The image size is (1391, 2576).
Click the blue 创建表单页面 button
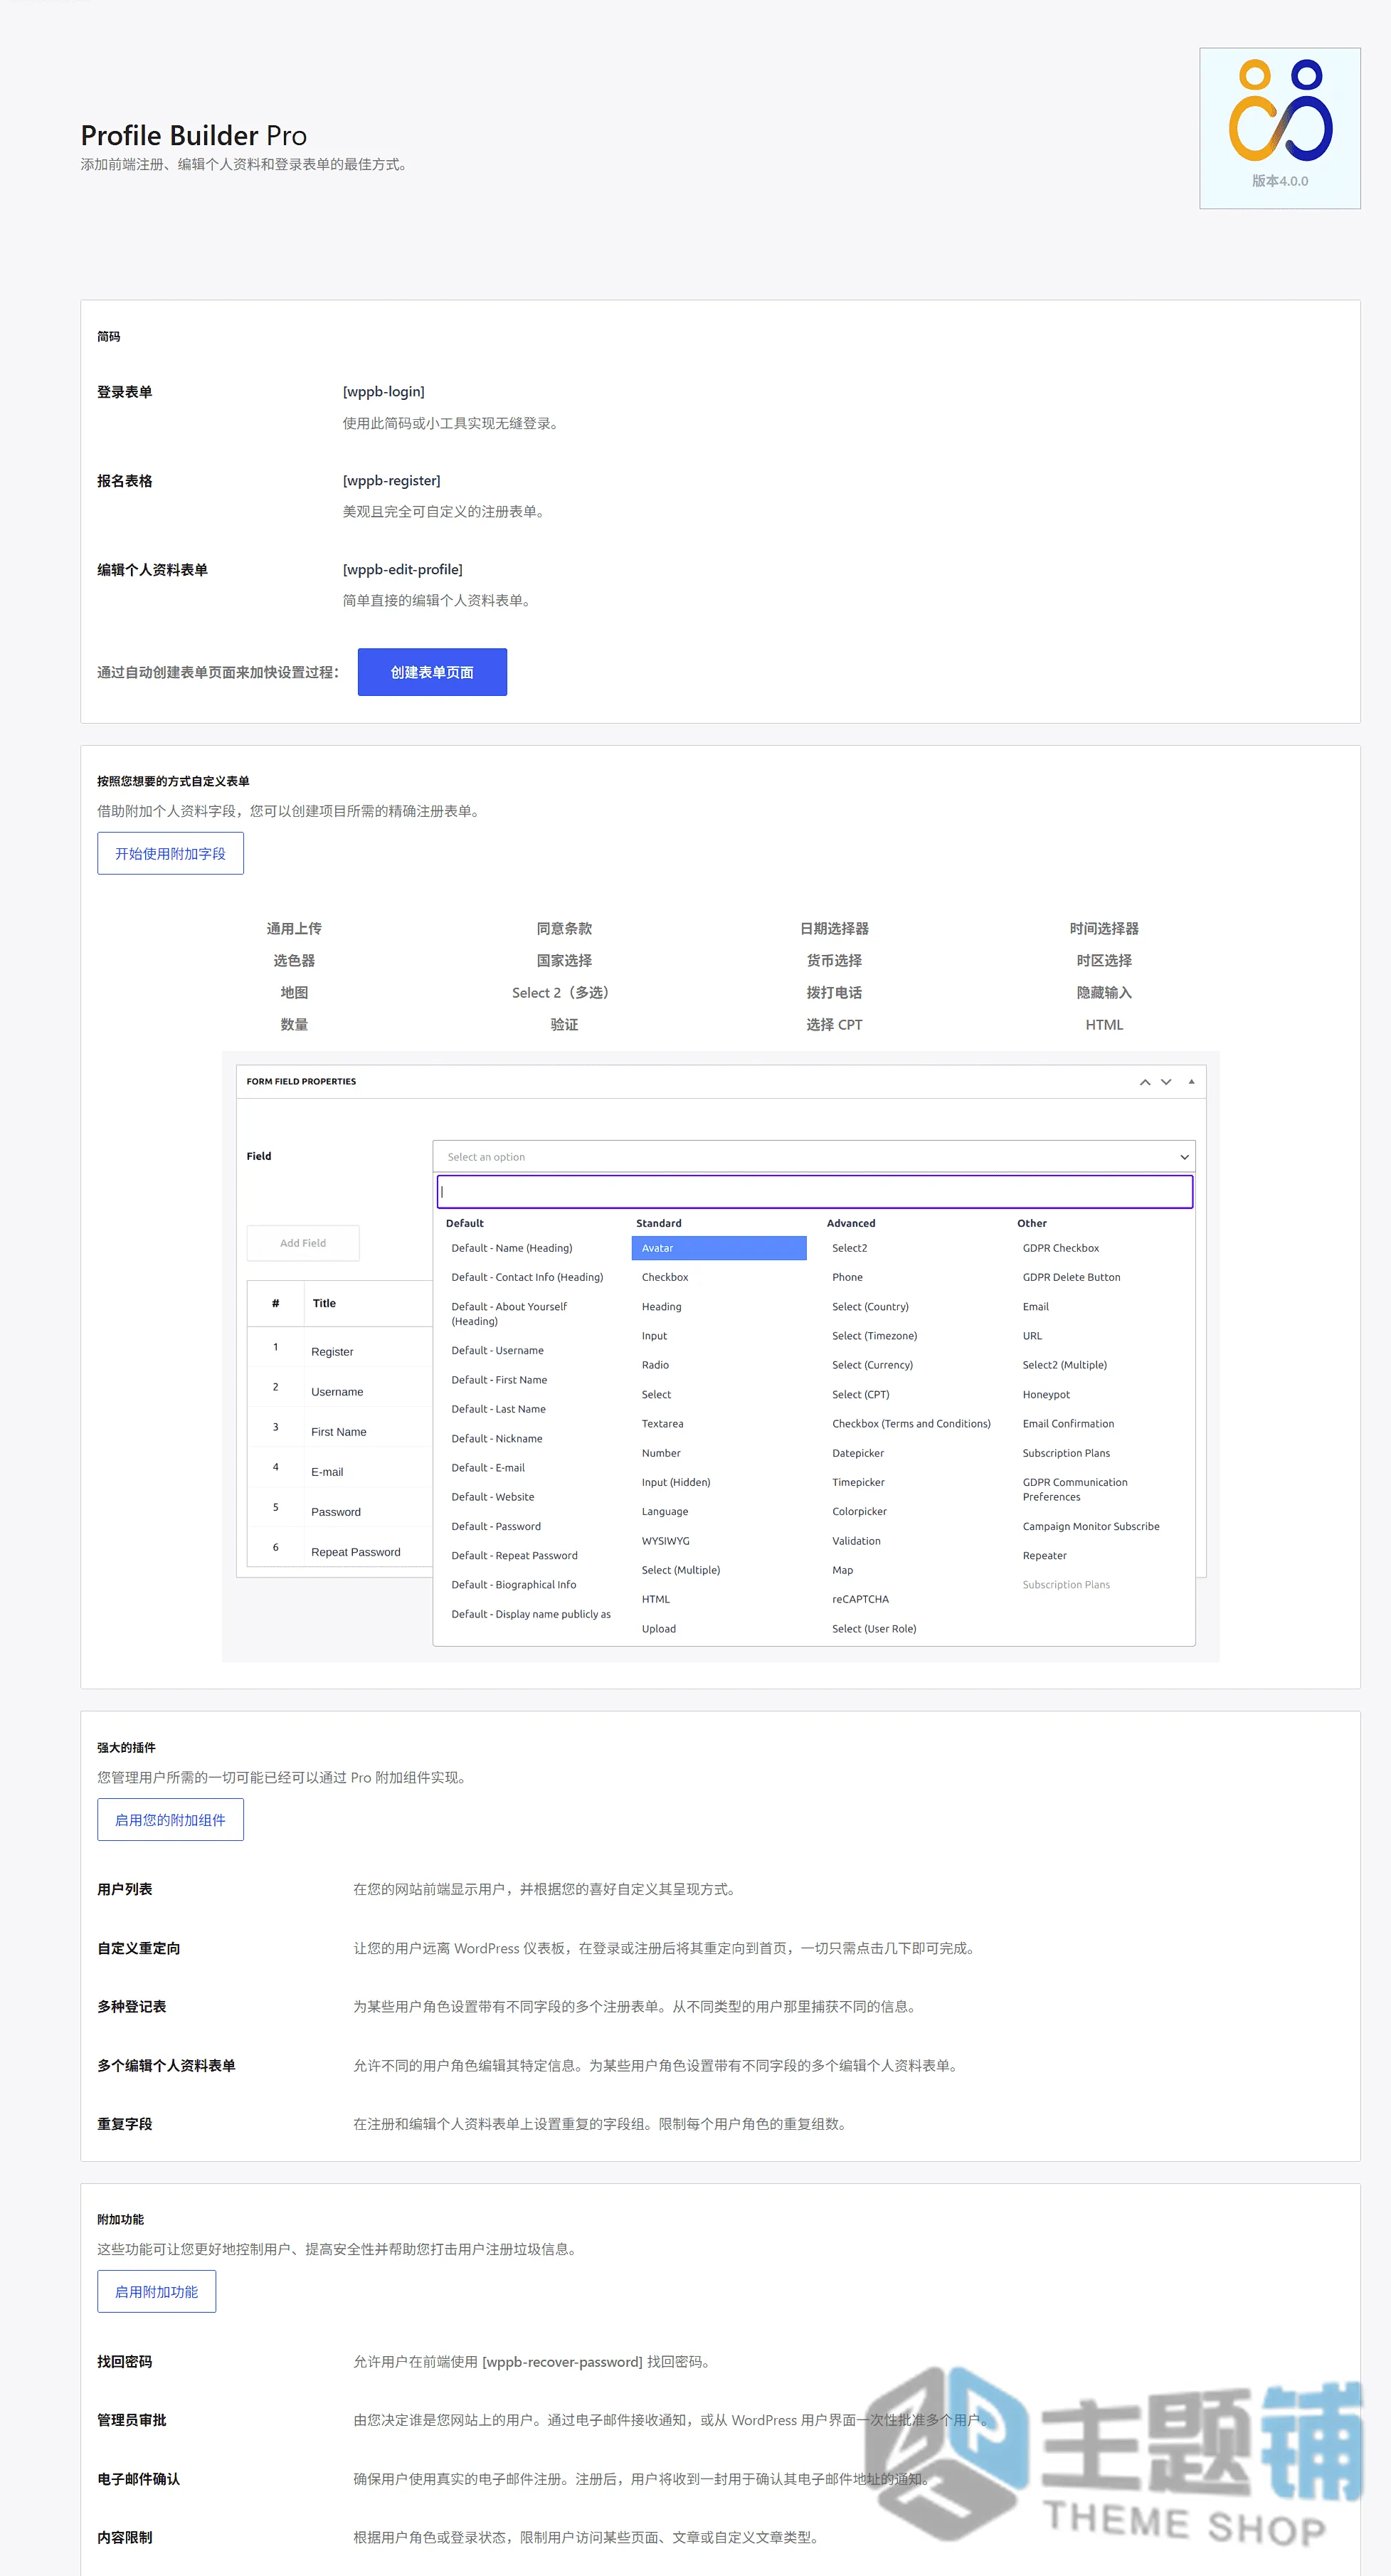(432, 672)
